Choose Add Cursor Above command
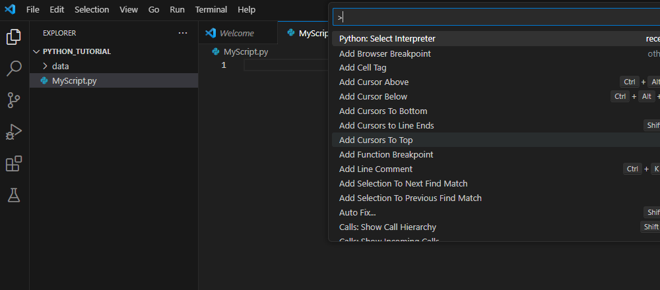 496,82
